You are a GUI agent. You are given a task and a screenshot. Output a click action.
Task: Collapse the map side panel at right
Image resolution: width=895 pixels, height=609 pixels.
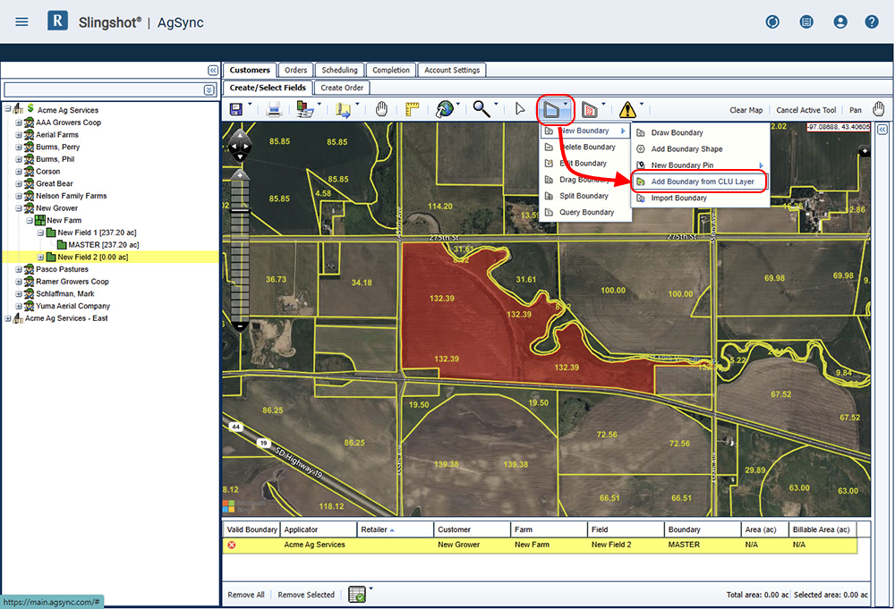[882, 130]
